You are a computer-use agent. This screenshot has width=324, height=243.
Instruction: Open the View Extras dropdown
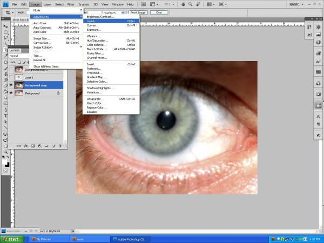pyautogui.click(x=154, y=4)
